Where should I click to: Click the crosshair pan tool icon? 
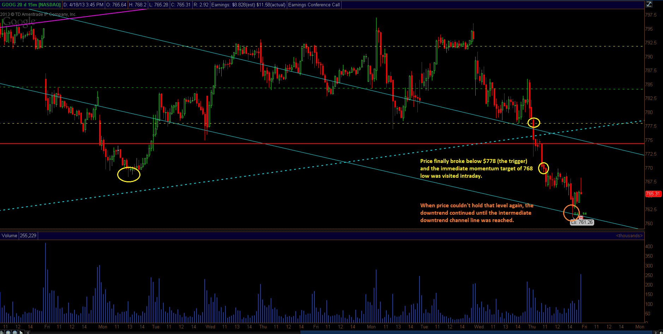[x=1, y=332]
